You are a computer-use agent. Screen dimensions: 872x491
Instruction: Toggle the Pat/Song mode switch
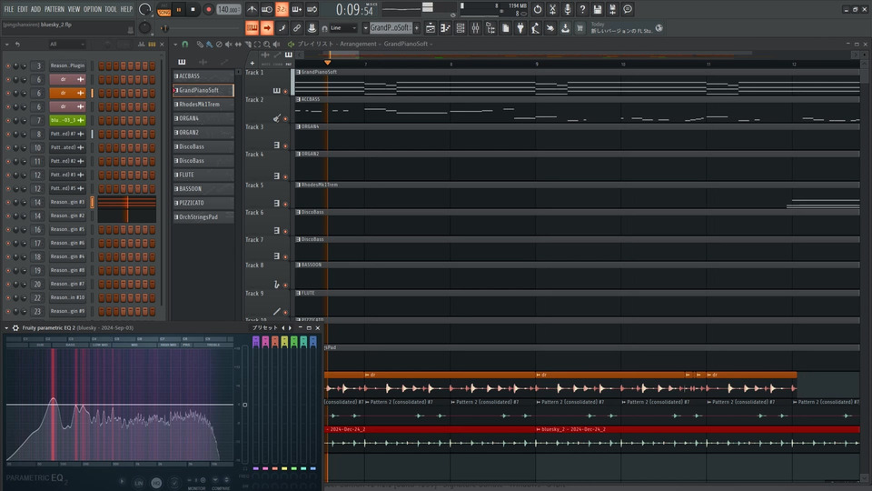coord(164,9)
